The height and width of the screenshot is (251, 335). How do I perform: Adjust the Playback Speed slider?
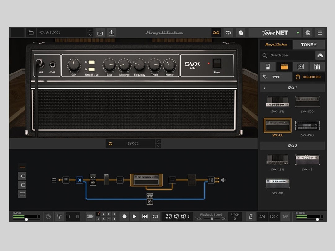[212, 218]
